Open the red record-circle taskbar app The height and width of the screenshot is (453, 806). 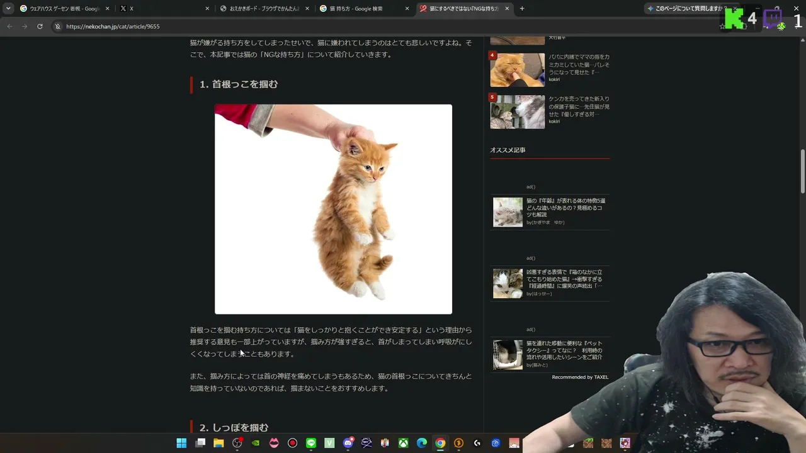coord(292,443)
